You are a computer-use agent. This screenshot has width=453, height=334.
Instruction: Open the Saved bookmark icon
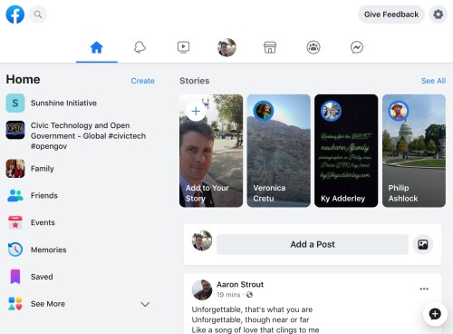(x=15, y=277)
